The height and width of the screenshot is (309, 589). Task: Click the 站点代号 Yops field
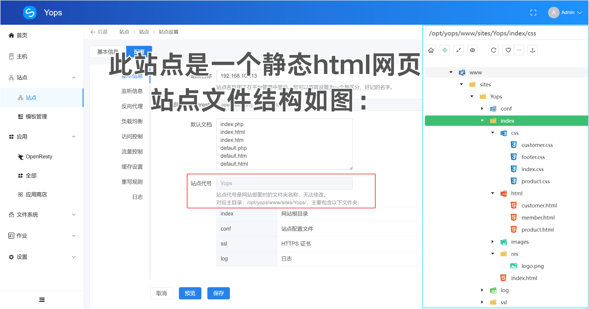coord(284,183)
